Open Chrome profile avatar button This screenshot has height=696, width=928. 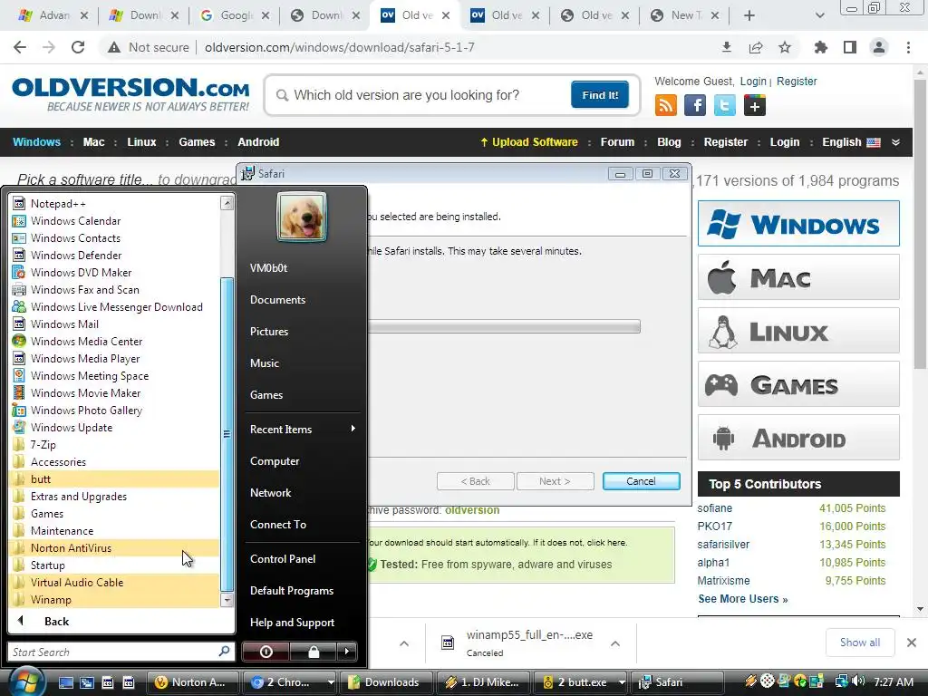(x=879, y=47)
